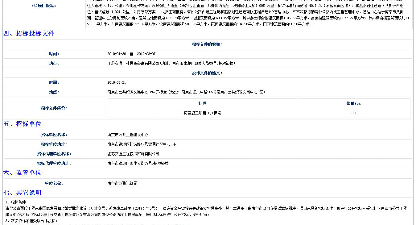Screen dimensions: 416x225
Task: Click the 时间 label in 招标文件的获取 section
Action: [x=54, y=54]
